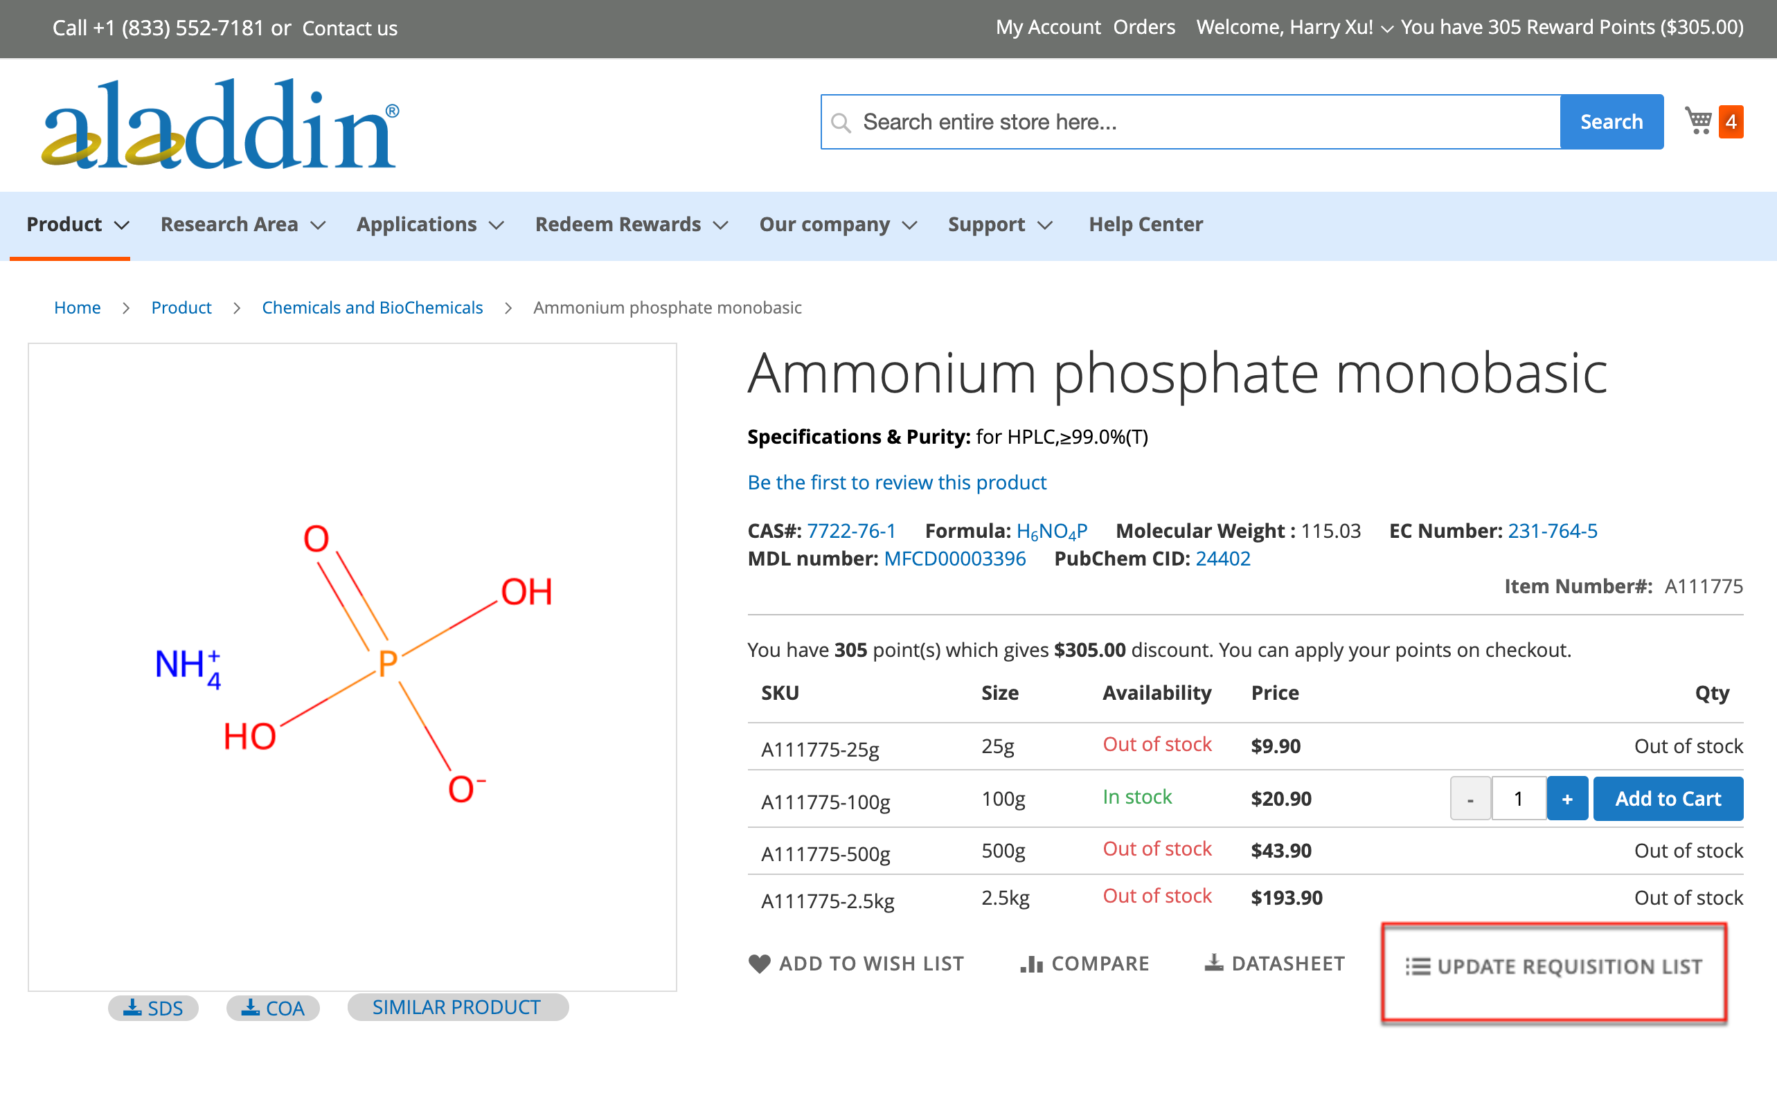Open the Help Center menu item

1145,224
